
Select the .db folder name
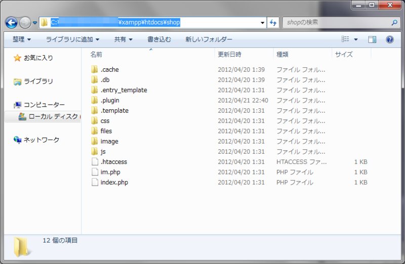click(105, 80)
